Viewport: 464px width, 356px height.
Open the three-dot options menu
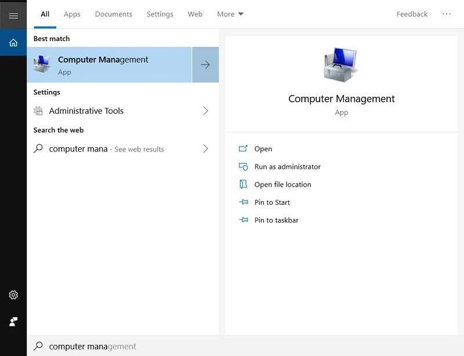tap(446, 14)
